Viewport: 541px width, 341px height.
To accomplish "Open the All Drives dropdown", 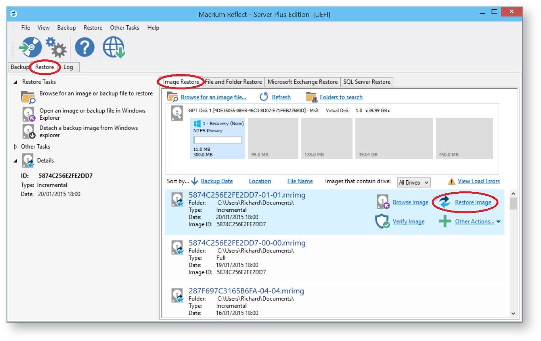I will (413, 183).
